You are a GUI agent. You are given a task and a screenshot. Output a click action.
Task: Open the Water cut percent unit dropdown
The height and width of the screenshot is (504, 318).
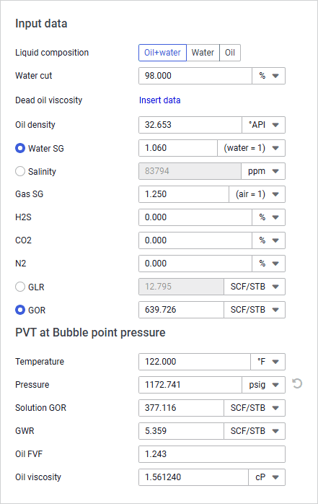(268, 76)
